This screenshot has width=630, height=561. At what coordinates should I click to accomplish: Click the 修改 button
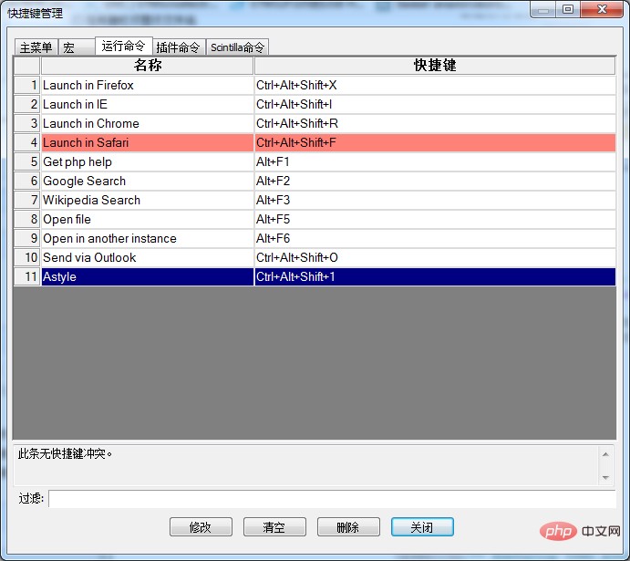pos(201,527)
